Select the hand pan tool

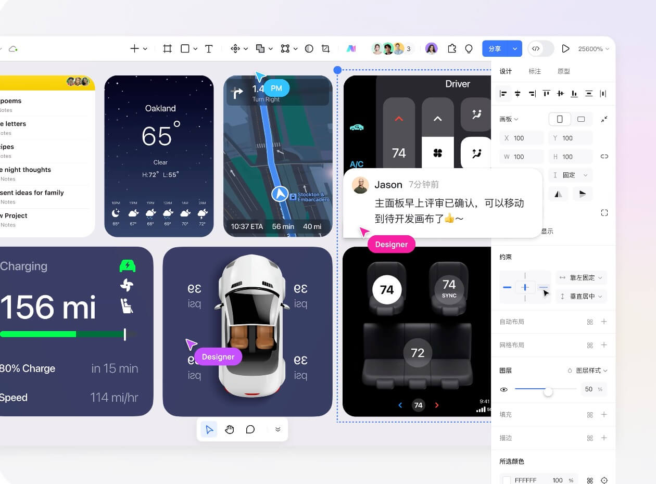(x=230, y=429)
